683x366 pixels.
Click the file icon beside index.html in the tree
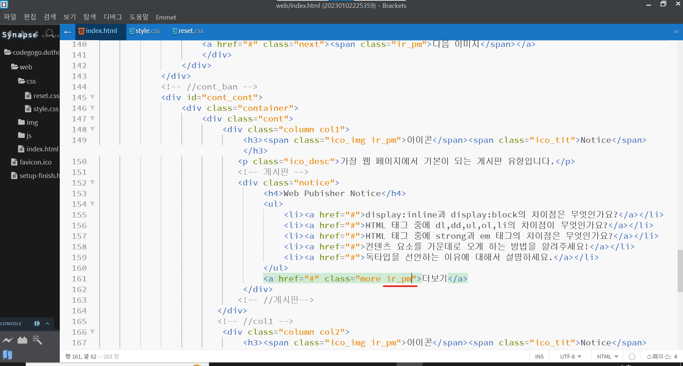coord(21,149)
